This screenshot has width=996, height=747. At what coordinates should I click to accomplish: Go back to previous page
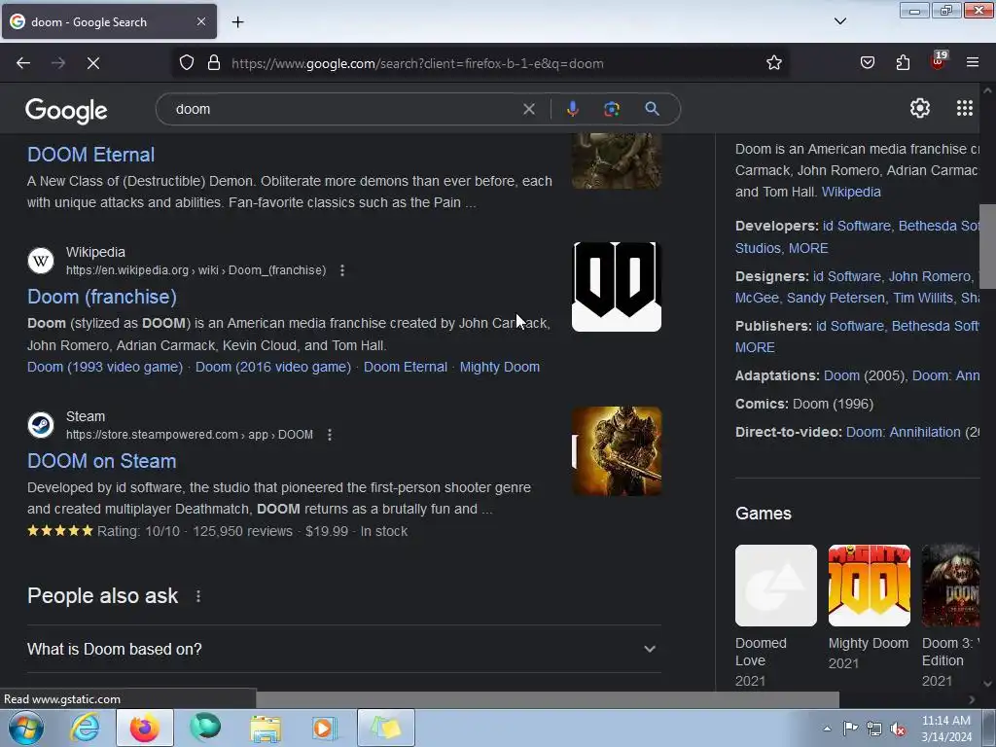click(23, 63)
